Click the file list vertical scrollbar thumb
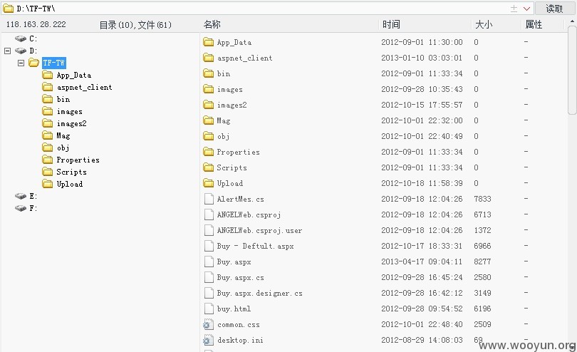Image resolution: width=577 pixels, height=352 pixels. 572,70
